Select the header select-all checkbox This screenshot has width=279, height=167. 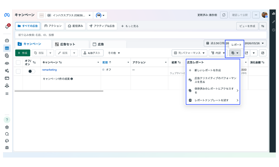click(18, 62)
